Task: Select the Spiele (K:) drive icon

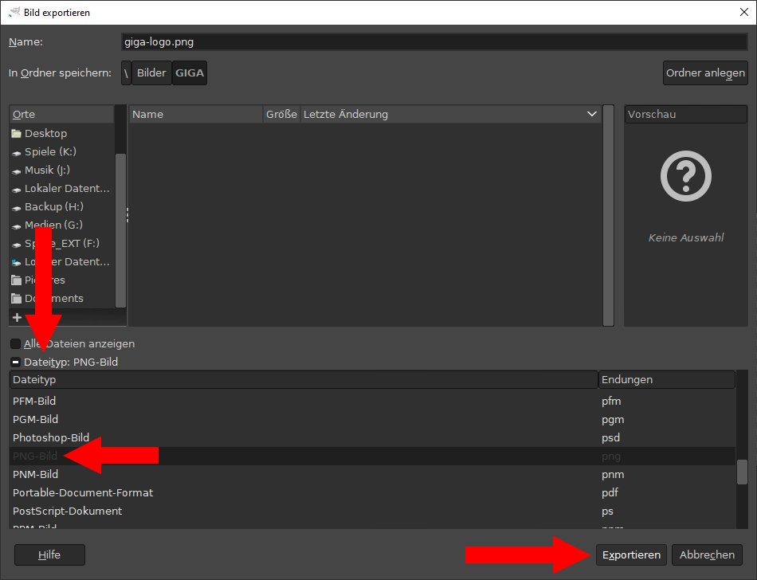Action: tap(17, 152)
